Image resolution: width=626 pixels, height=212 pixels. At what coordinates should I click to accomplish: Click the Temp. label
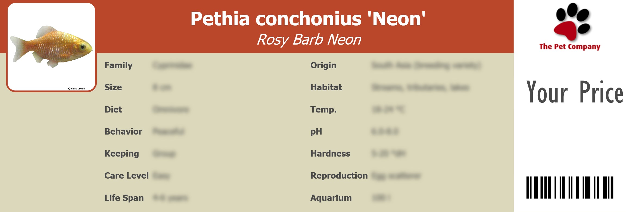pos(323,110)
